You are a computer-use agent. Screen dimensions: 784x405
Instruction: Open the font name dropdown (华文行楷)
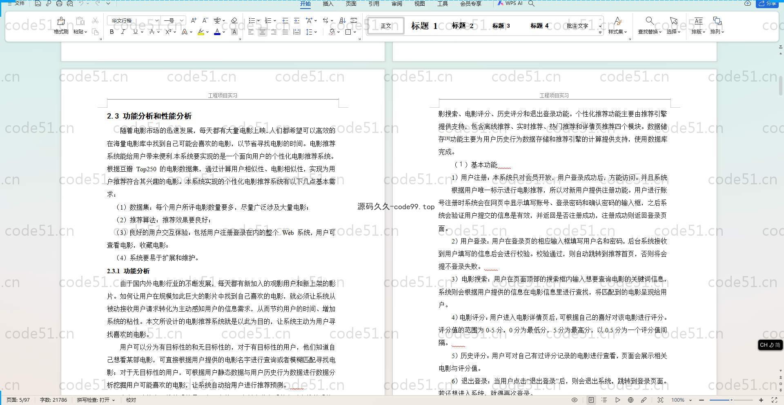point(156,20)
